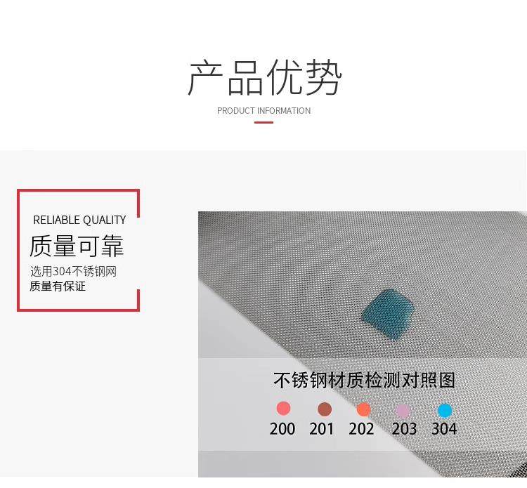The width and height of the screenshot is (527, 488).
Task: Click the 选用304不锈钢网 description line
Action: coord(73,271)
